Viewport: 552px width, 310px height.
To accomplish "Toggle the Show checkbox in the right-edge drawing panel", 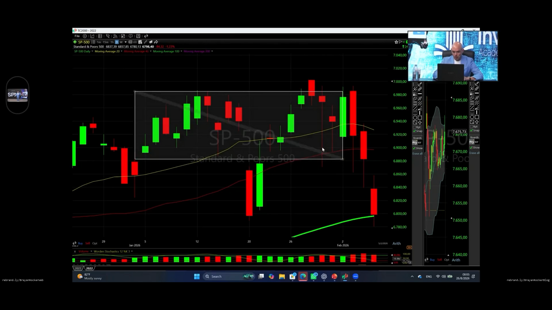I will coord(471,147).
